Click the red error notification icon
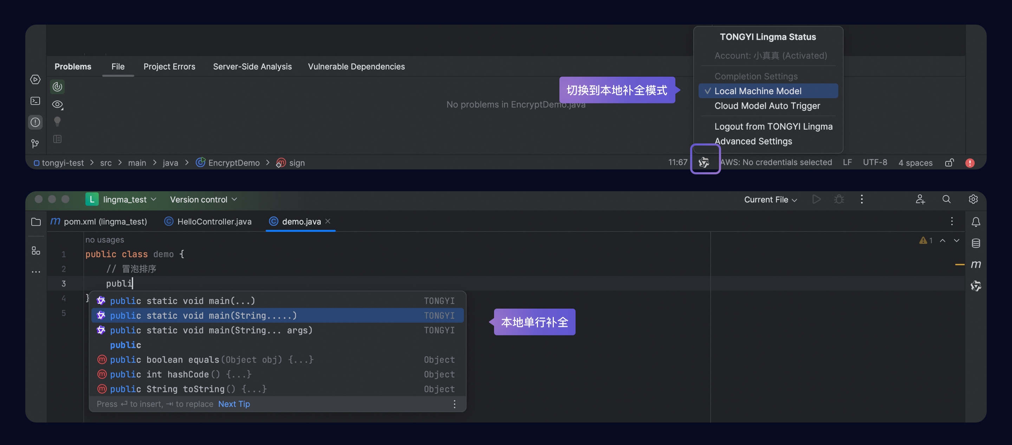 970,163
